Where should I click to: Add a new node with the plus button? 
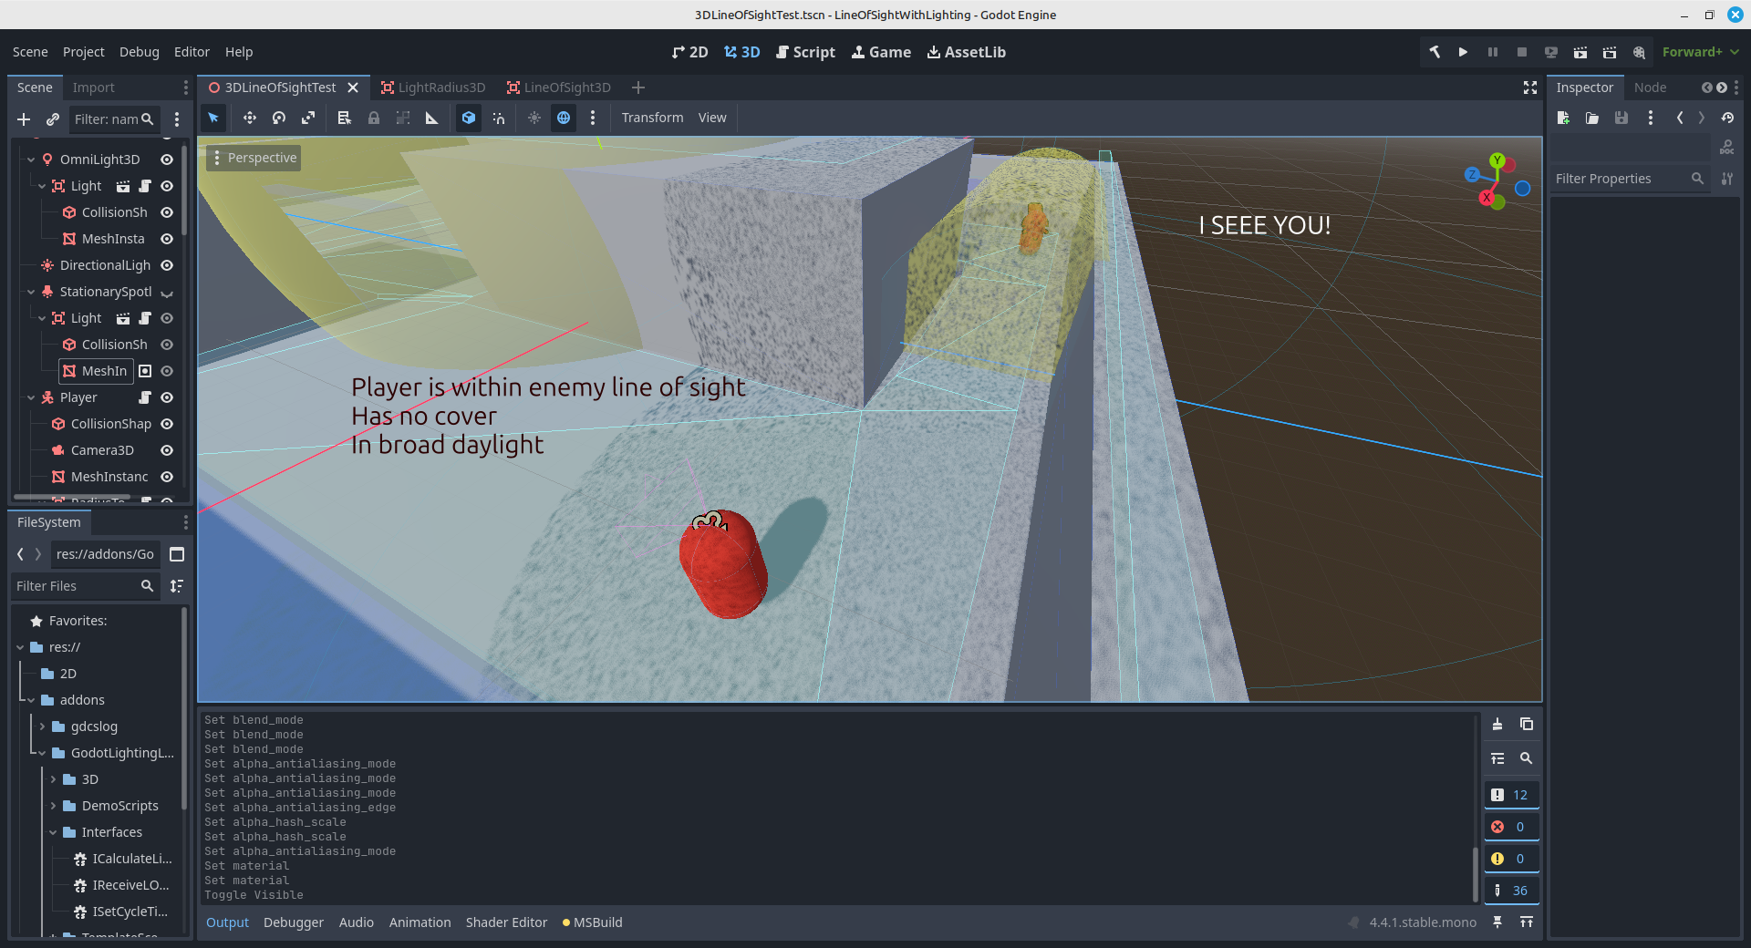coord(24,119)
